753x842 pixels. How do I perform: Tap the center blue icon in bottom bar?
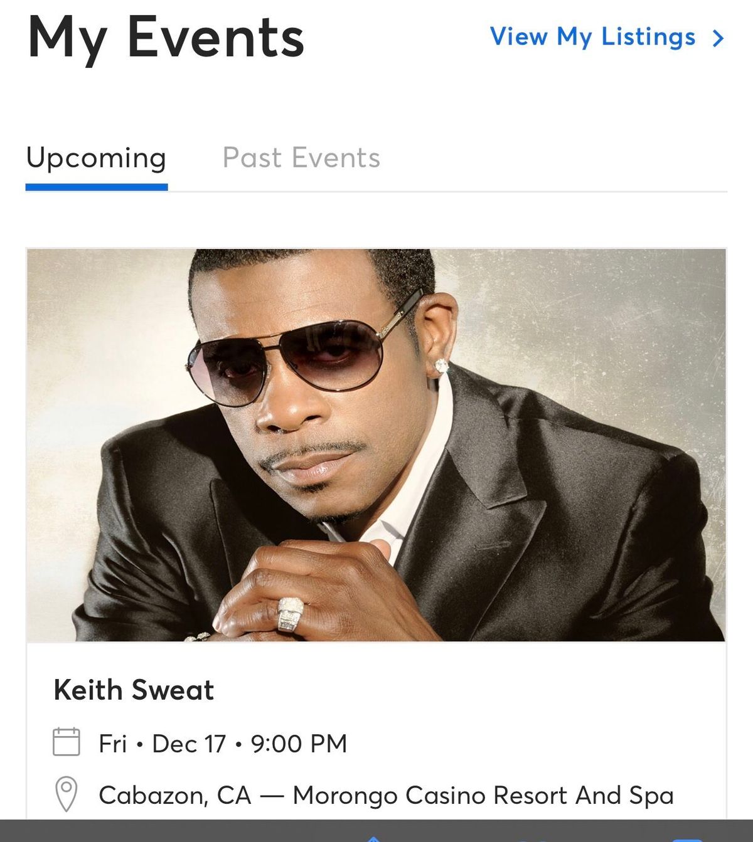[x=374, y=838]
